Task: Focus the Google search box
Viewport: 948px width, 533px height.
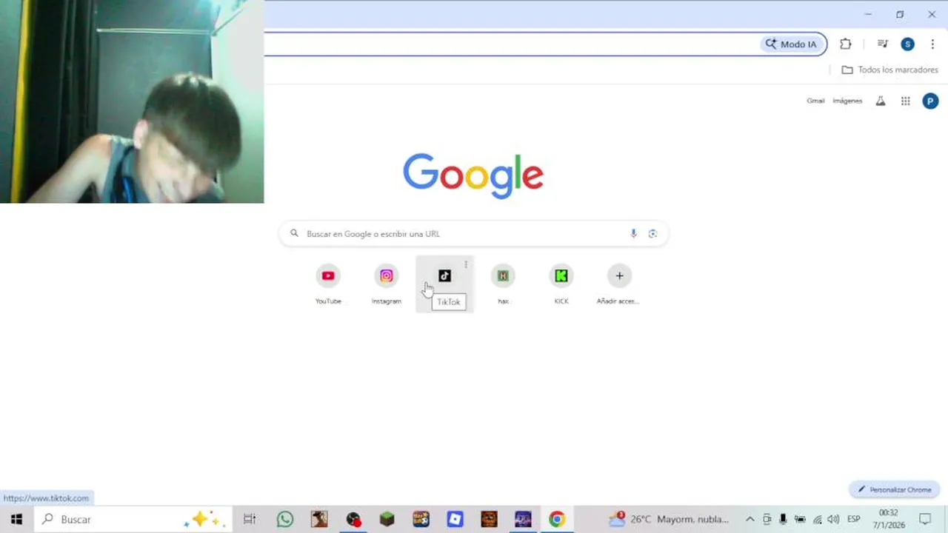Action: click(473, 233)
